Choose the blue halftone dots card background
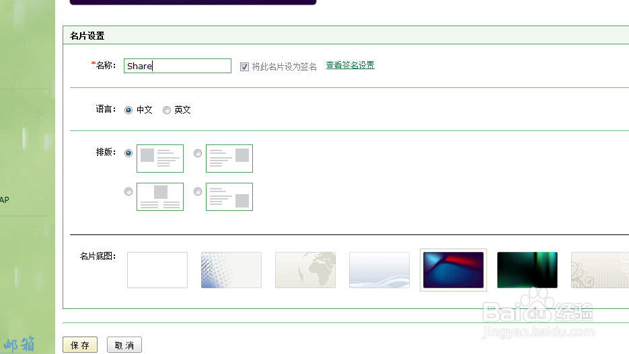The image size is (629, 354). pos(231,270)
